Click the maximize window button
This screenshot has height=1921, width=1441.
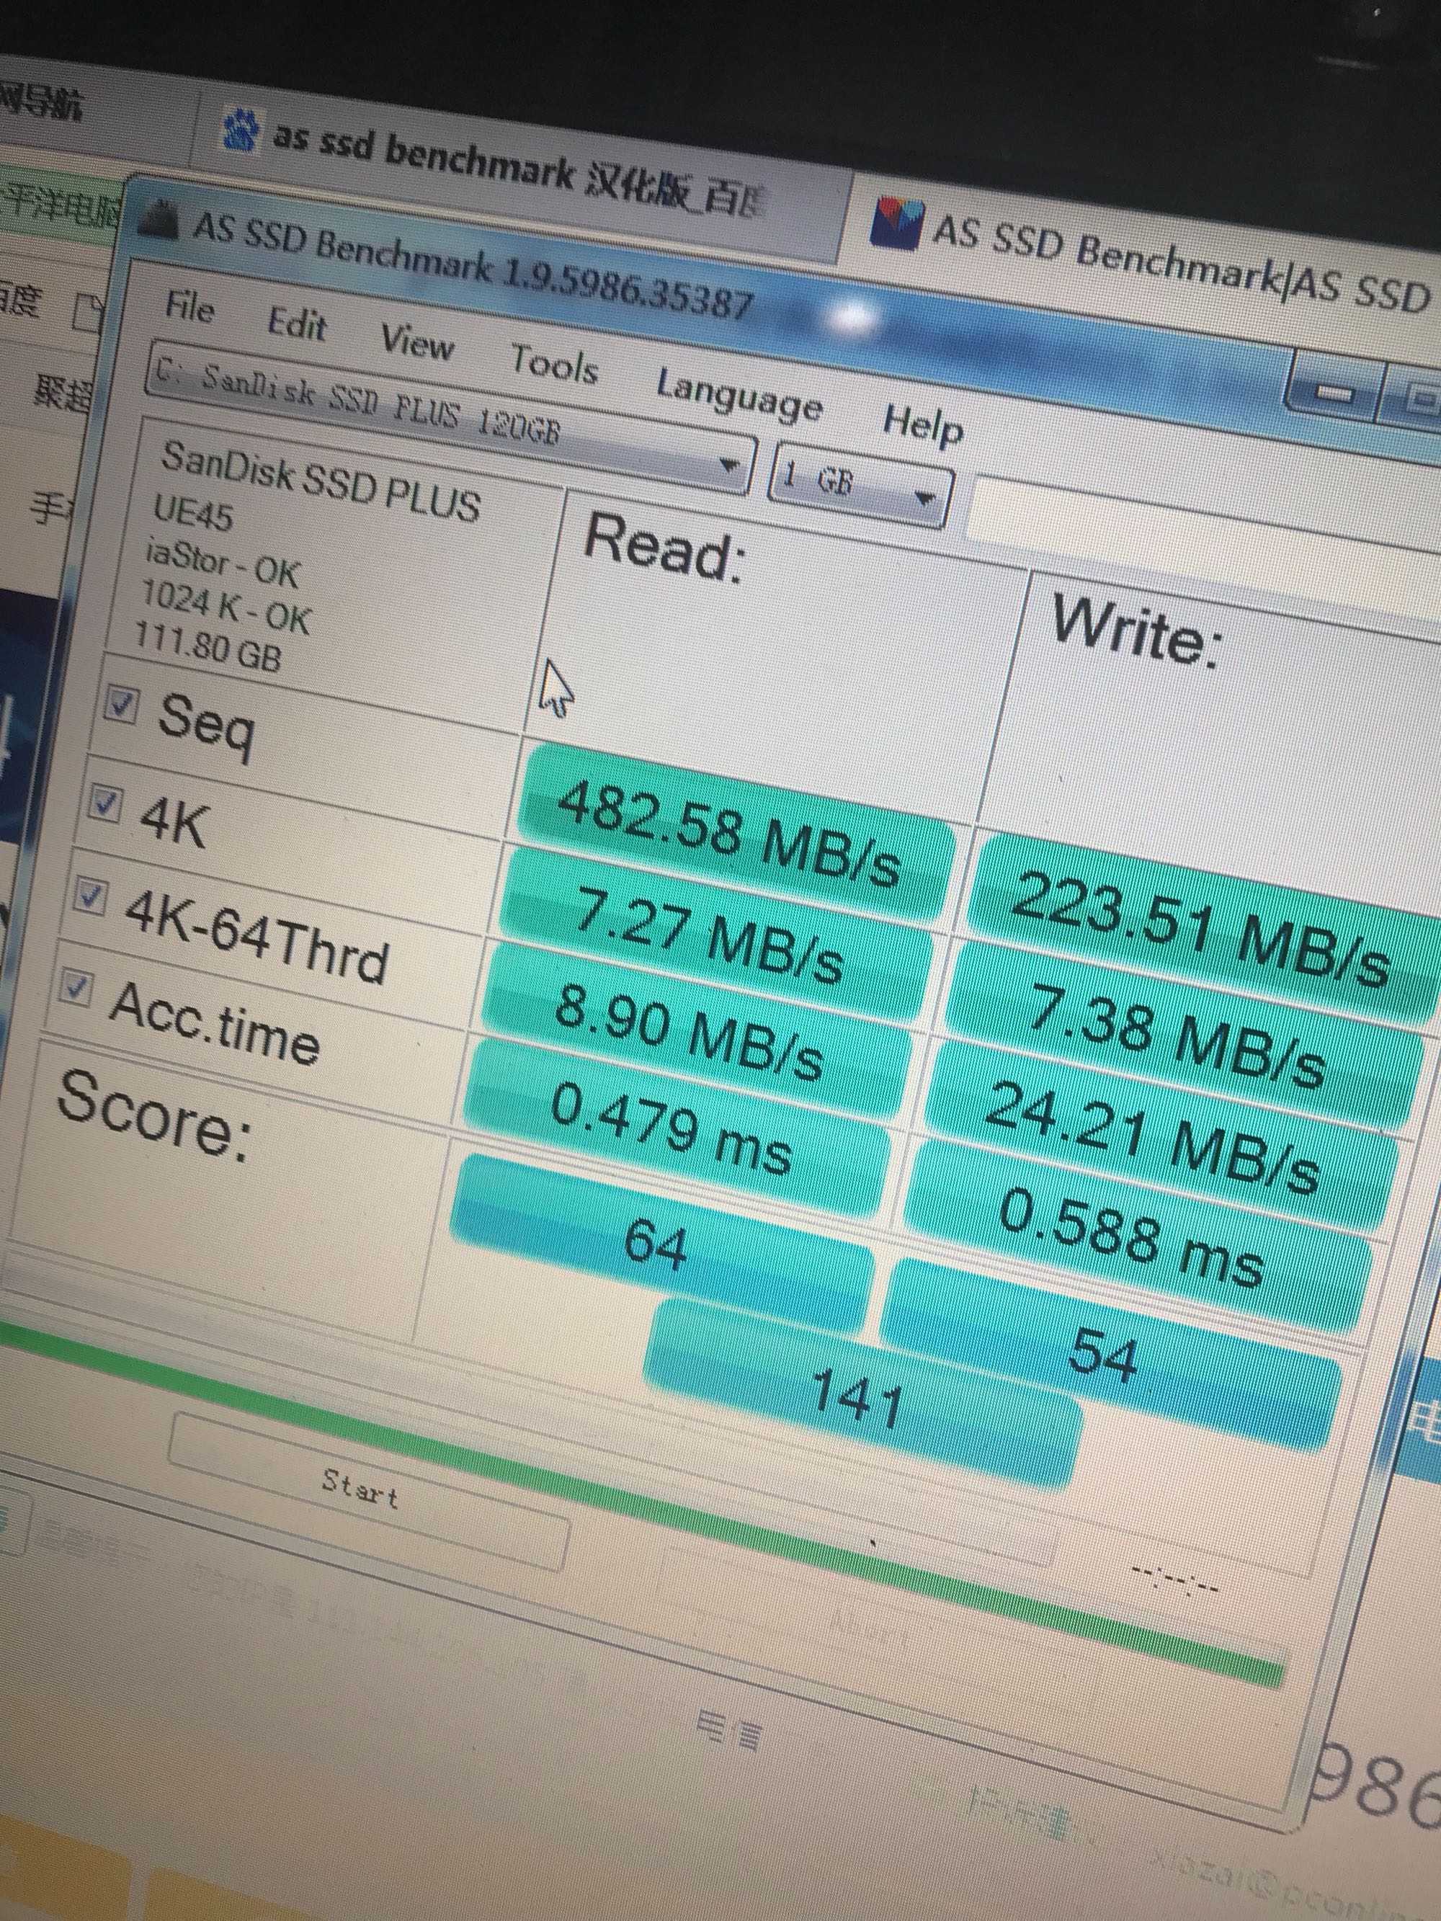click(1419, 399)
